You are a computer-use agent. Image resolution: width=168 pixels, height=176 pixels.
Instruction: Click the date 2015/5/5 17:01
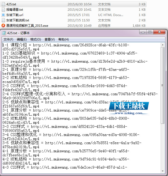coord(79,15)
